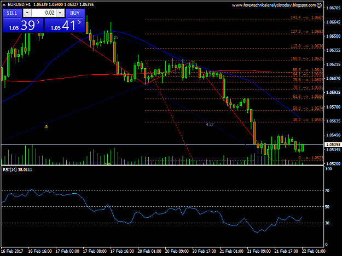The width and height of the screenshot is (342, 256).
Task: Click Fibonacci label 38.2 -> 1.0562
Action: 308,120
